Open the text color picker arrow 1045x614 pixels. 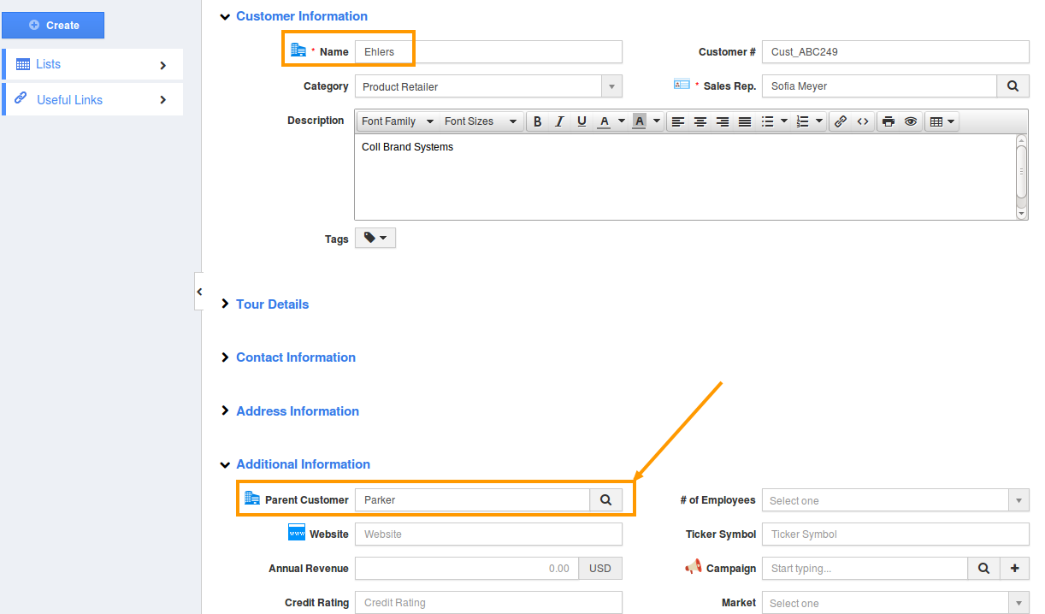coord(622,121)
